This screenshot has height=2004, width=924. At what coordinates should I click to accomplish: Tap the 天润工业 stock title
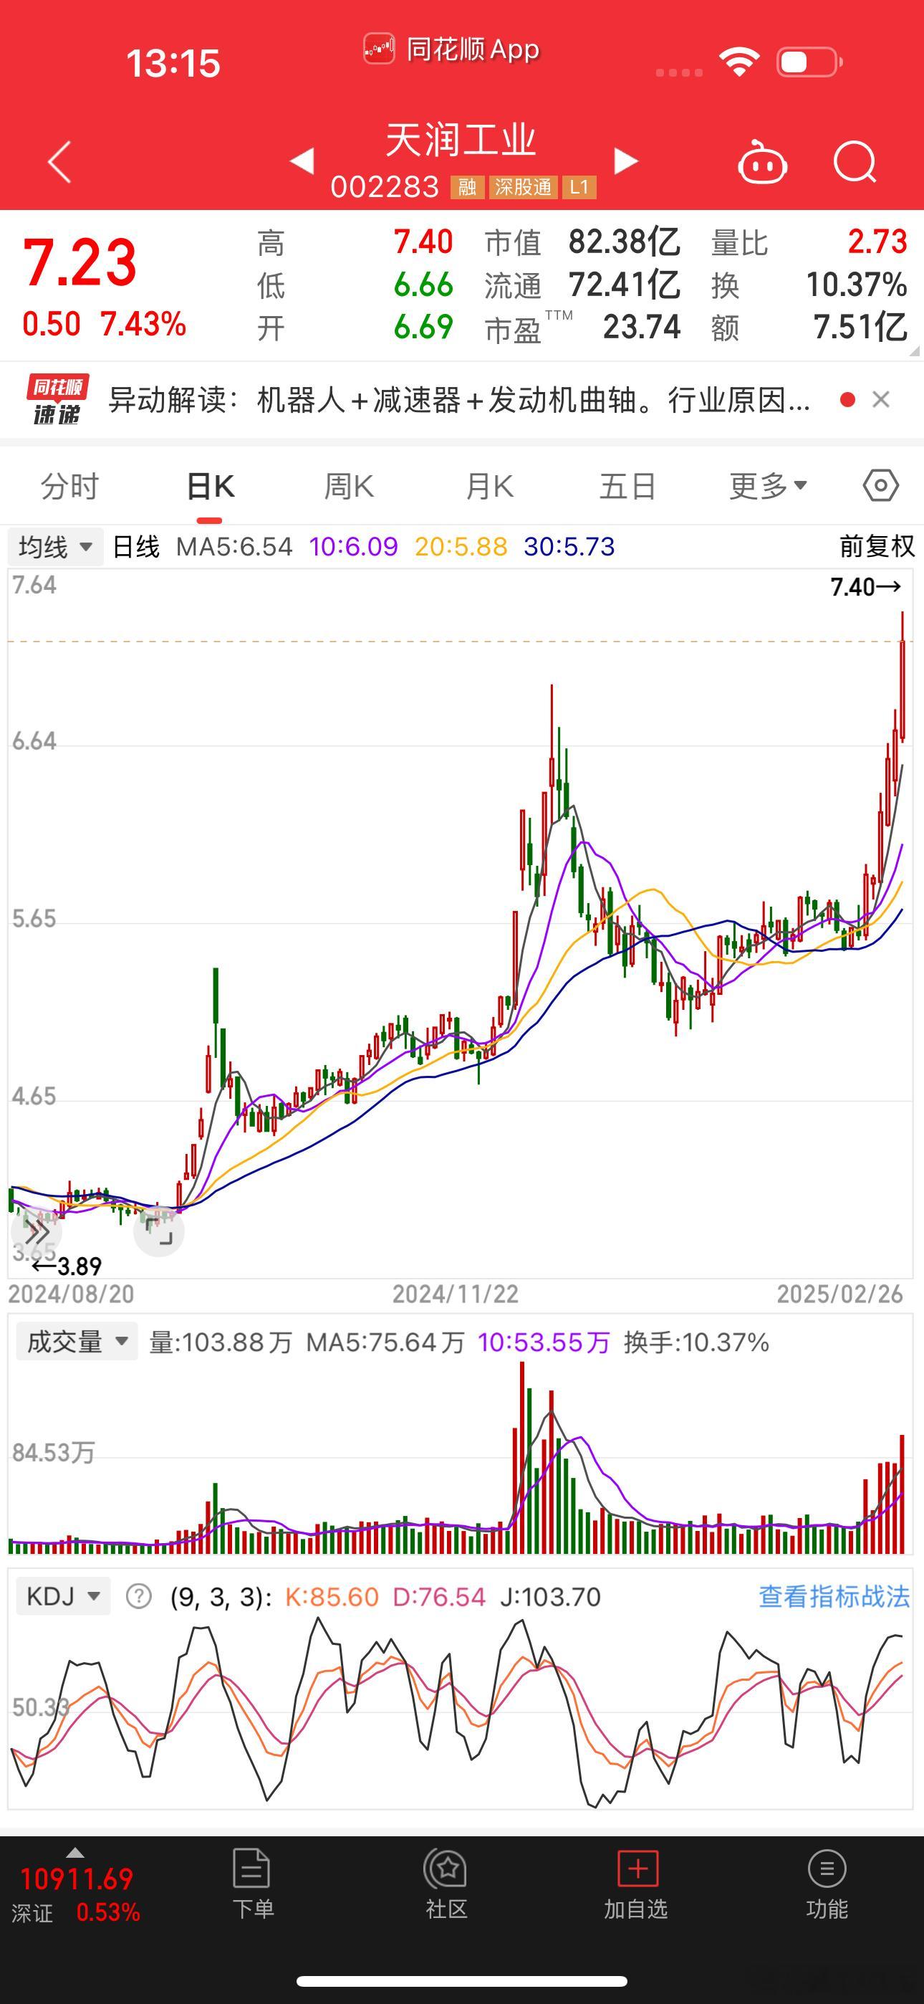tap(461, 140)
